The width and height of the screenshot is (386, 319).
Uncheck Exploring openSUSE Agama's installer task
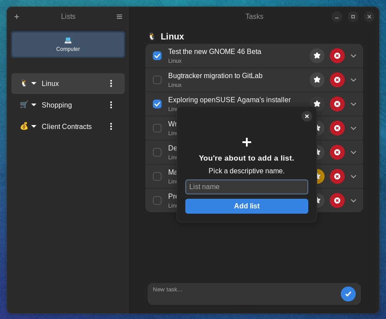click(157, 104)
